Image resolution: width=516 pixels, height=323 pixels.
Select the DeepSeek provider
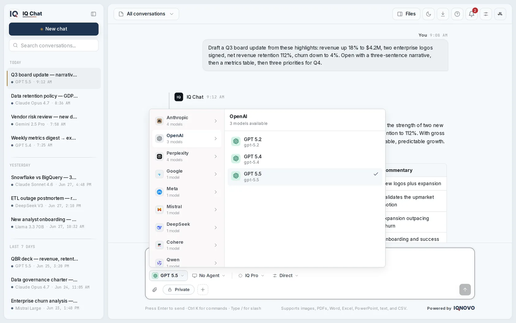pos(187,227)
